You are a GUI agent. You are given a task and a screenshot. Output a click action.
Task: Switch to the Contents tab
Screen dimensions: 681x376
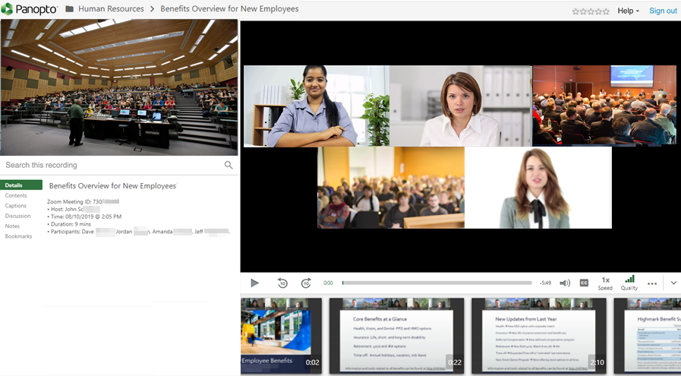point(16,196)
